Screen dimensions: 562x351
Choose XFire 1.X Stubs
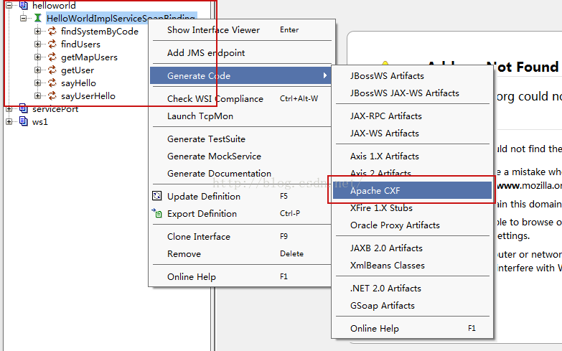(x=412, y=207)
